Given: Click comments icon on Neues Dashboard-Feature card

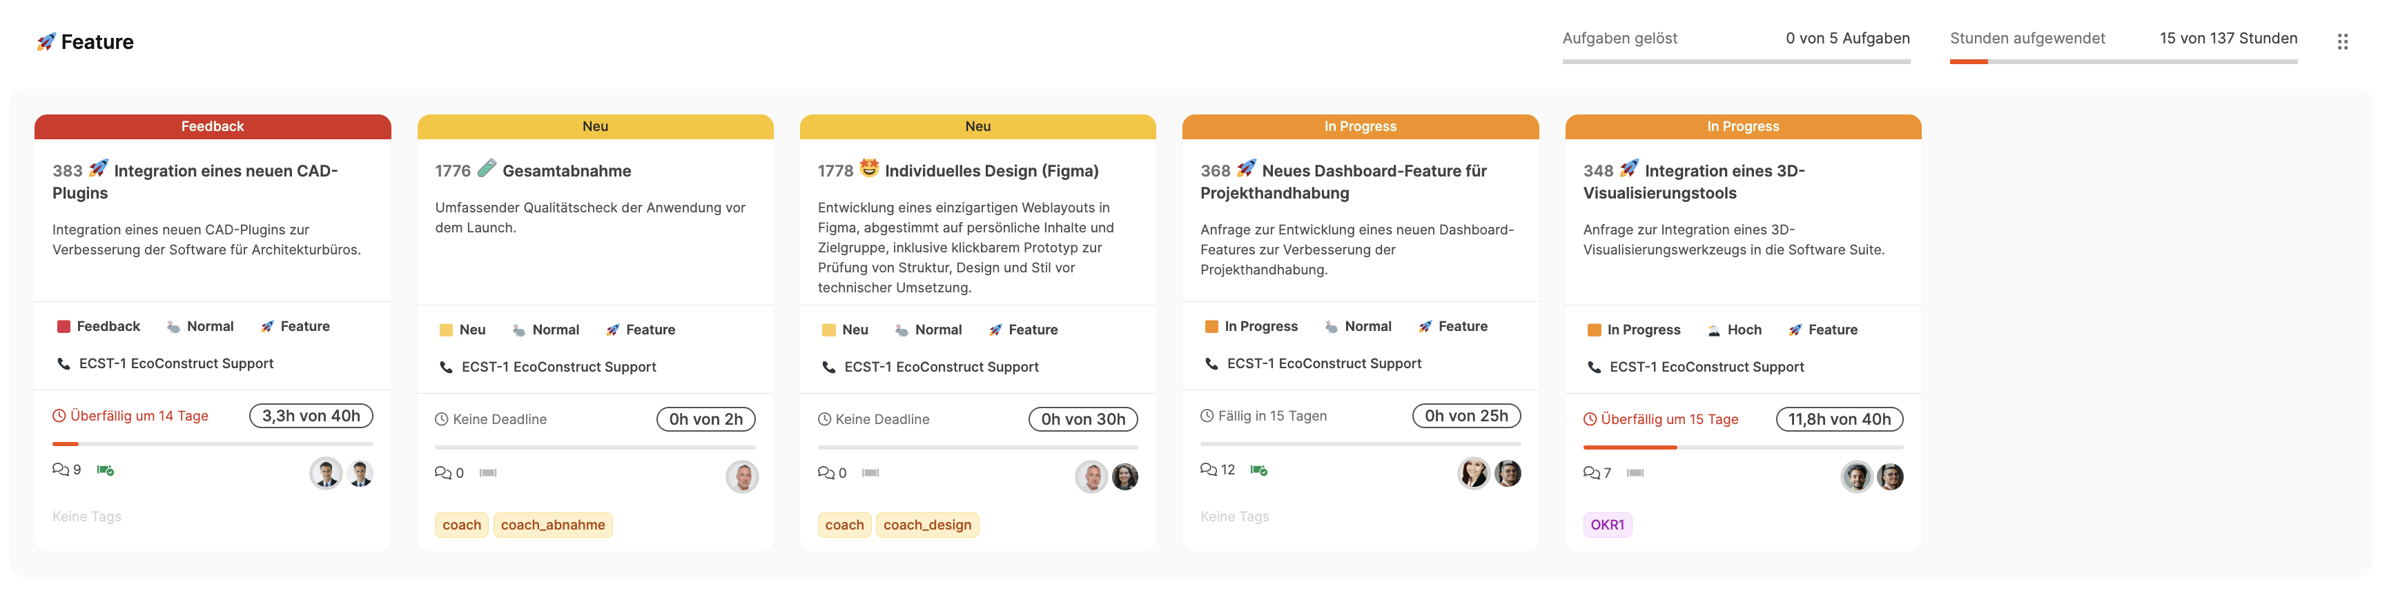Looking at the screenshot, I should click(x=1208, y=469).
